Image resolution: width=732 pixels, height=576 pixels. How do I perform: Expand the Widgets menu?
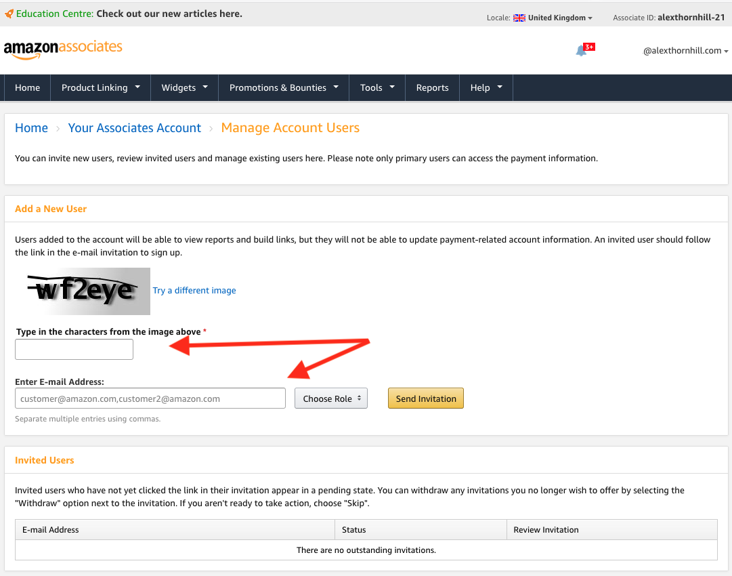(184, 87)
